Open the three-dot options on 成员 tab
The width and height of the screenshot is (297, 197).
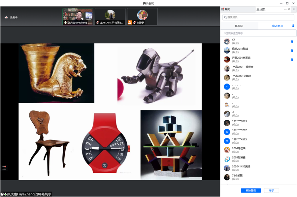click(286, 10)
